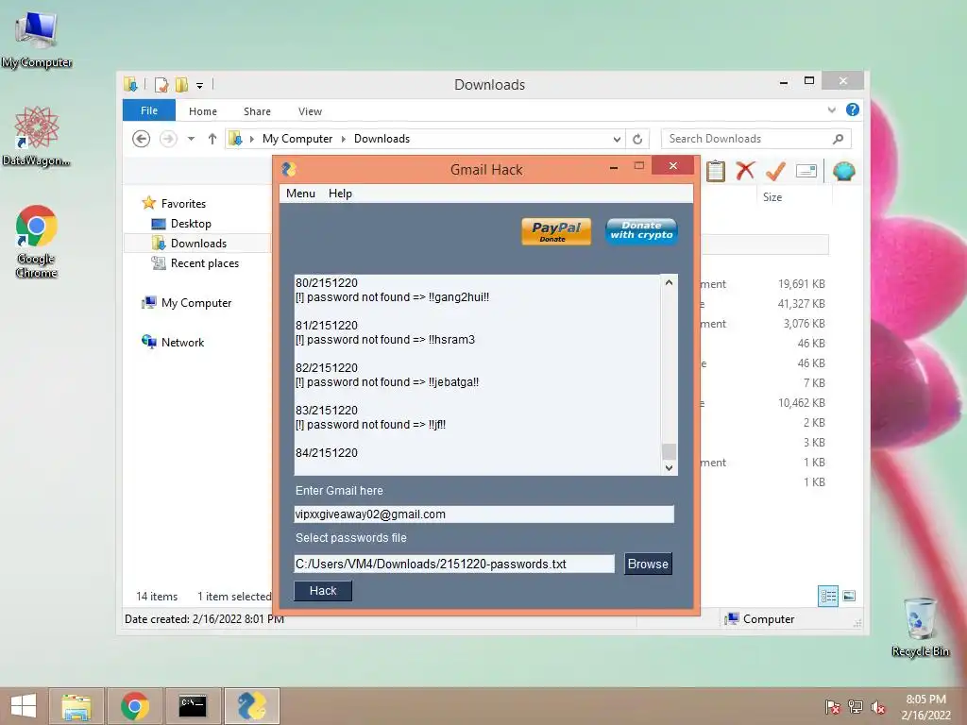Open My Computer desktop icon

point(37,38)
